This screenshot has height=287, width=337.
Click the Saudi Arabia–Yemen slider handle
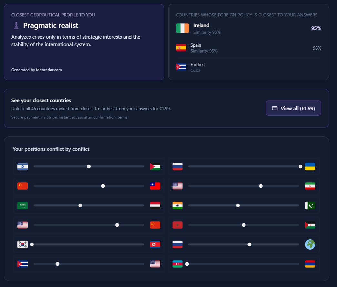click(x=80, y=206)
